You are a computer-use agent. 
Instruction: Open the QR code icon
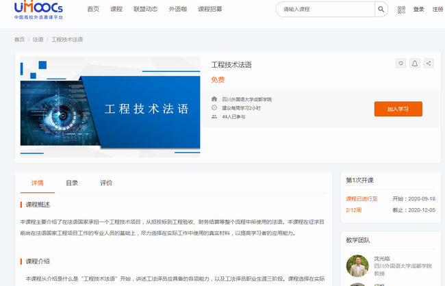click(x=402, y=10)
